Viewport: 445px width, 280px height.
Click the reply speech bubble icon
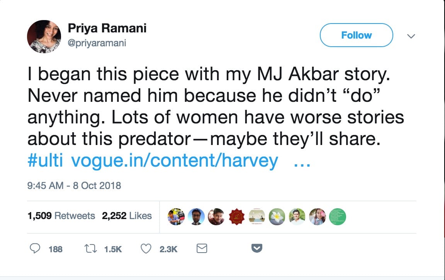pos(35,248)
